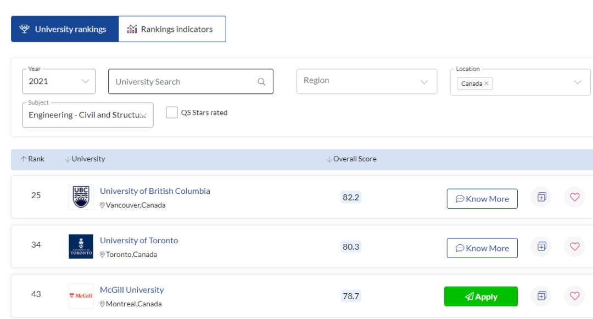
Task: Favorite McGill University heart icon
Action: 575,296
